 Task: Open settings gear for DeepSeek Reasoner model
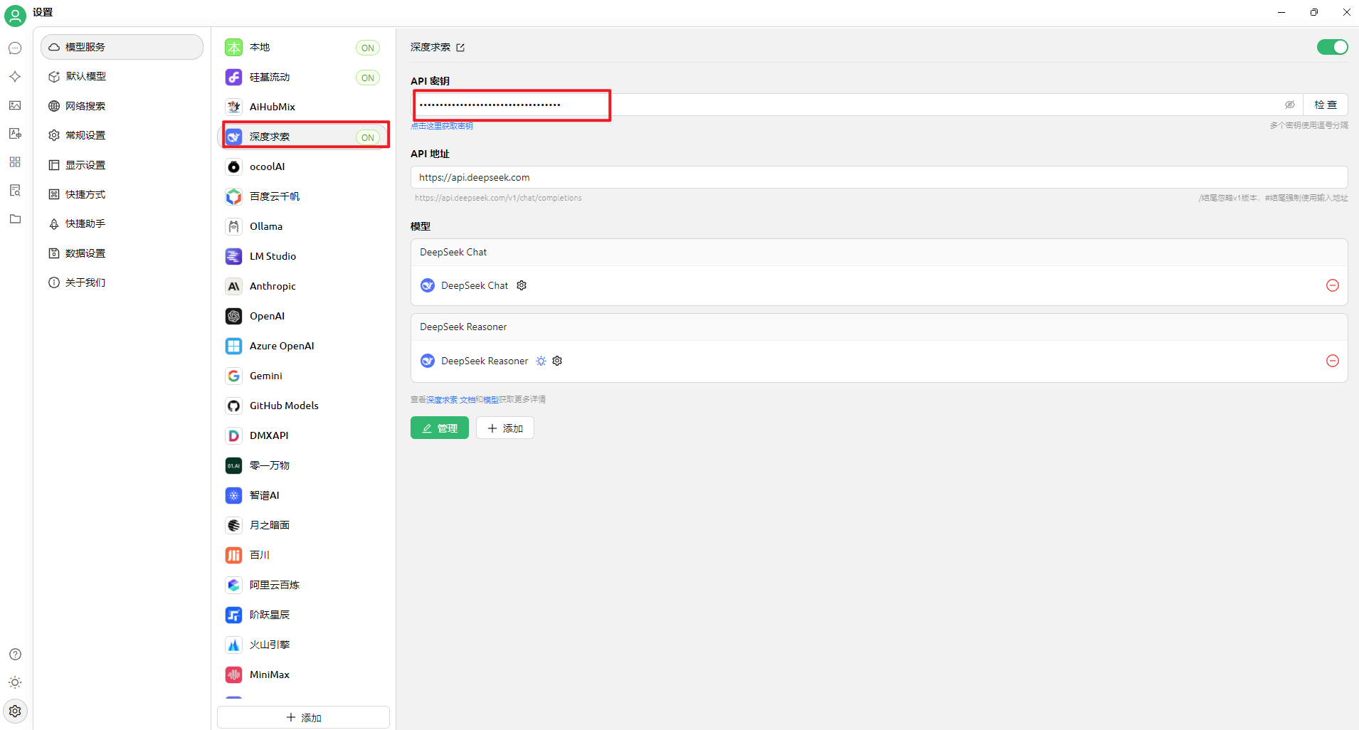557,361
